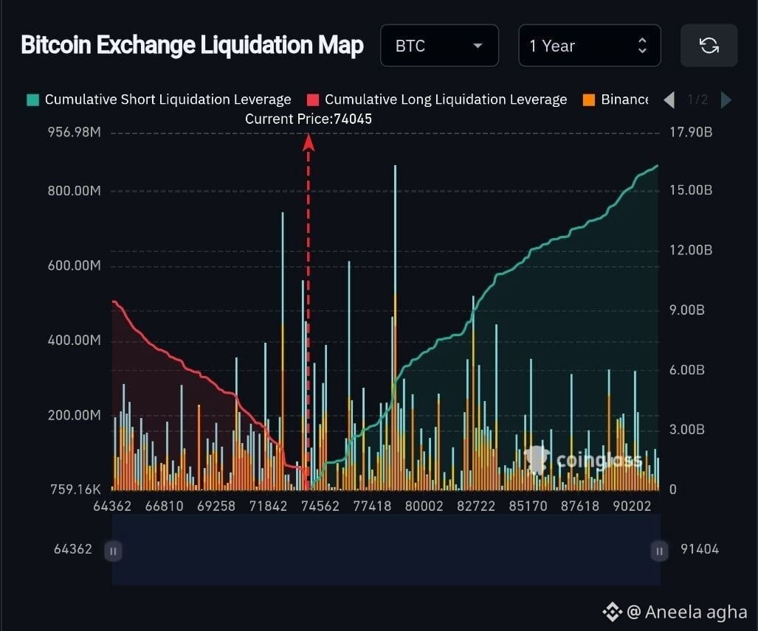Image resolution: width=758 pixels, height=631 pixels.
Task: Click the range selector zoom bar
Action: click(386, 550)
